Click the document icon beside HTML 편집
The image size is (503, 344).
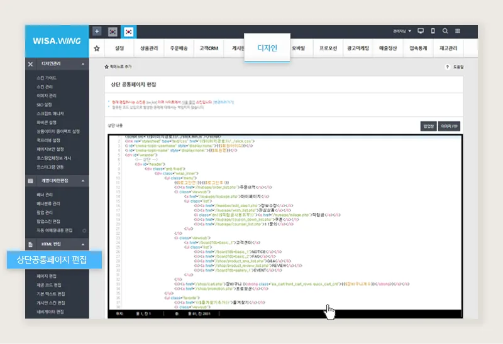[x=30, y=244]
